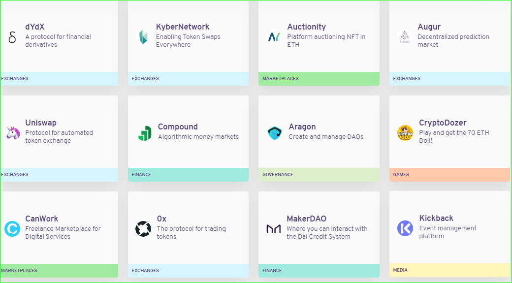Click the Aragon eagle logo
This screenshot has width=512, height=283.
point(275,133)
